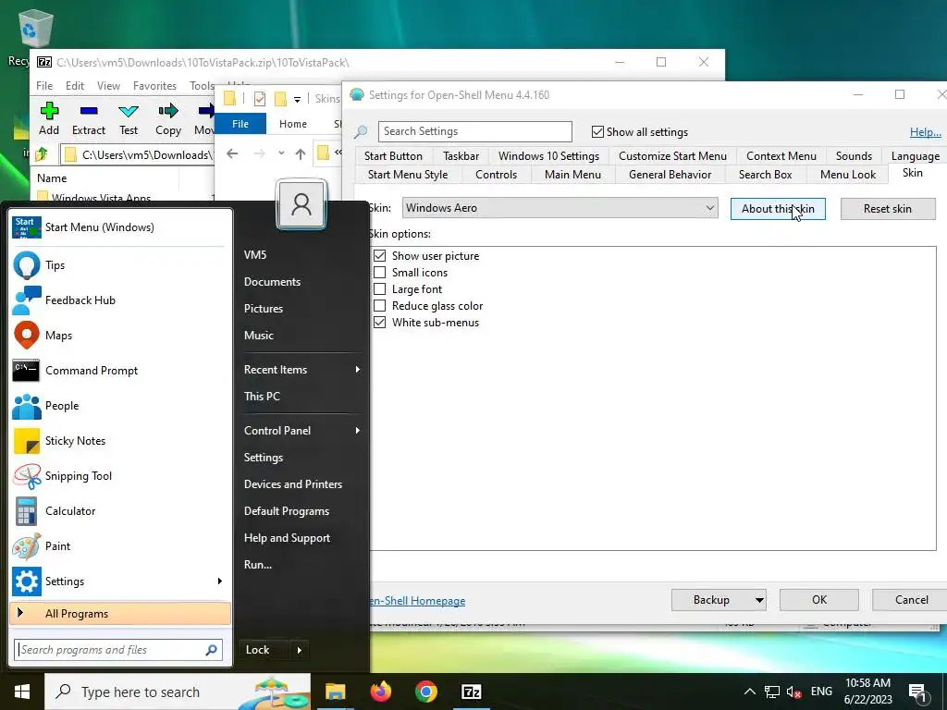The image size is (947, 710).
Task: Enable the Small icons skin option
Action: (x=379, y=273)
